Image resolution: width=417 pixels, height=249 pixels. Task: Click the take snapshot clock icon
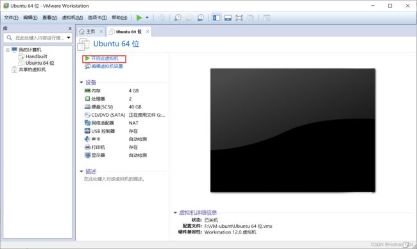coord(178,18)
